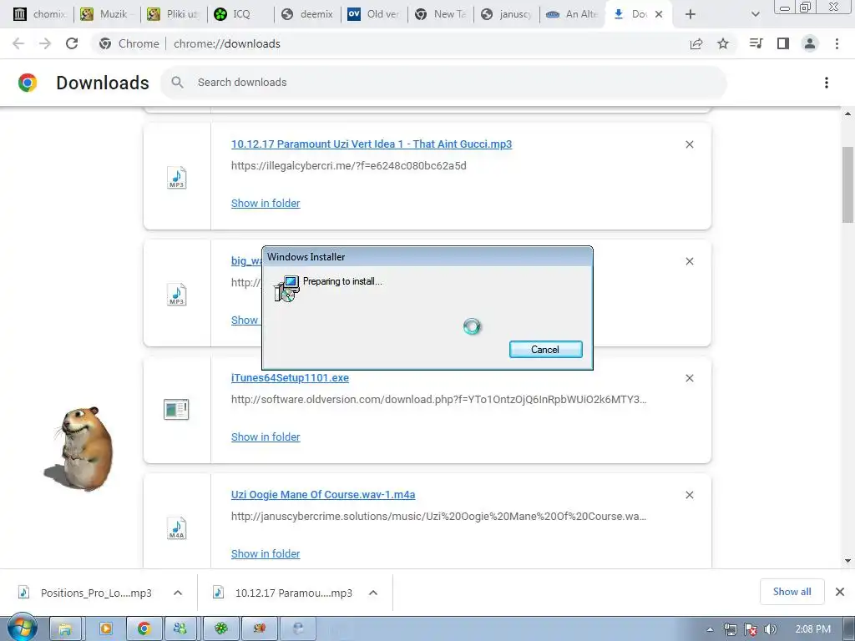Image resolution: width=855 pixels, height=641 pixels.
Task: Click the MP3 file icon for That Aint Gucci
Action: 177,178
